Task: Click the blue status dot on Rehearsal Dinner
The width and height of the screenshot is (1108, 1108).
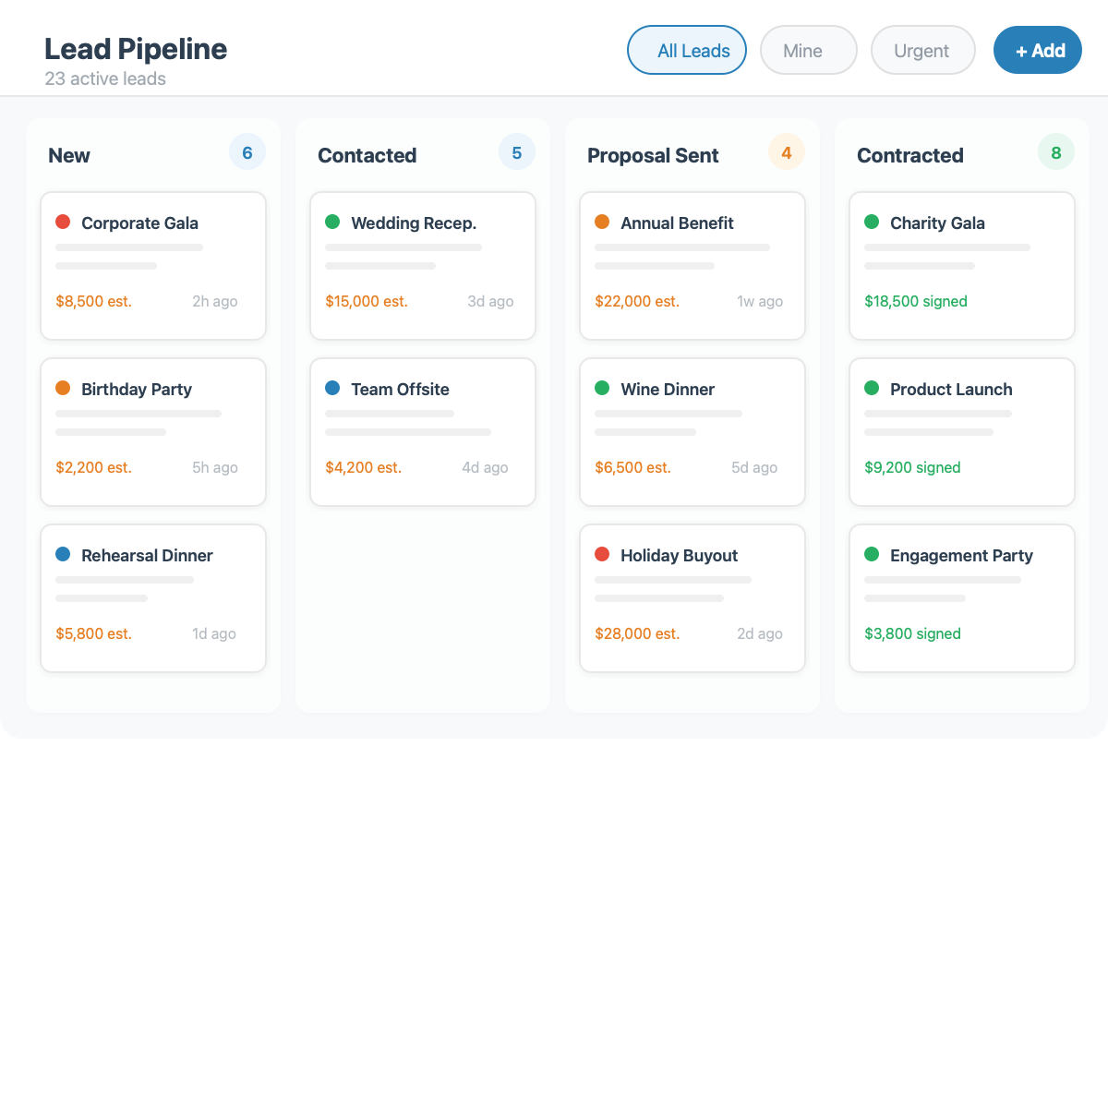Action: 63,554
